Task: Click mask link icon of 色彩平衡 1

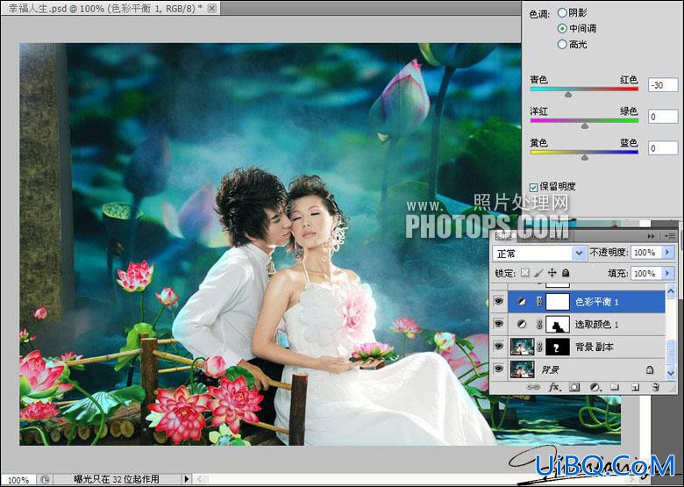Action: tap(539, 302)
